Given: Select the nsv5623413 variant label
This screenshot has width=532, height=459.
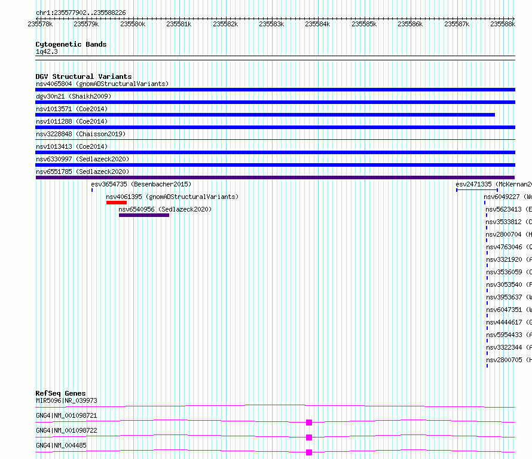Looking at the screenshot, I should [x=509, y=209].
